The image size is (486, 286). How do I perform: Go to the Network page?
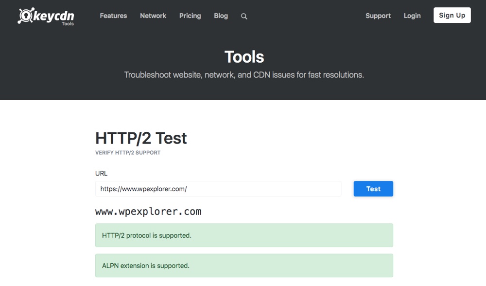pyautogui.click(x=153, y=16)
